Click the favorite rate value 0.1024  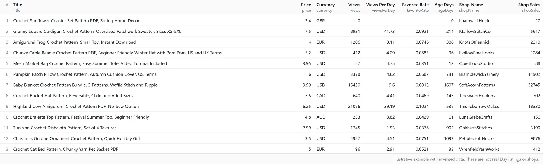(x=422, y=106)
